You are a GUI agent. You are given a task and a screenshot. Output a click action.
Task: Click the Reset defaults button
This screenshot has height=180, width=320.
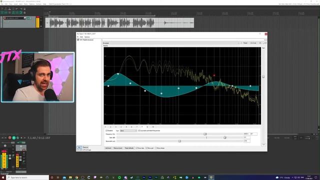coord(129,148)
